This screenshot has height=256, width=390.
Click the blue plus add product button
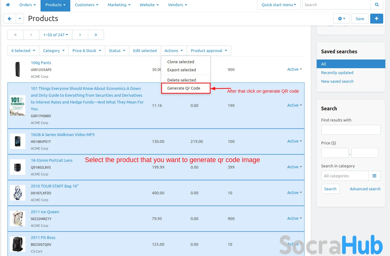point(376,19)
